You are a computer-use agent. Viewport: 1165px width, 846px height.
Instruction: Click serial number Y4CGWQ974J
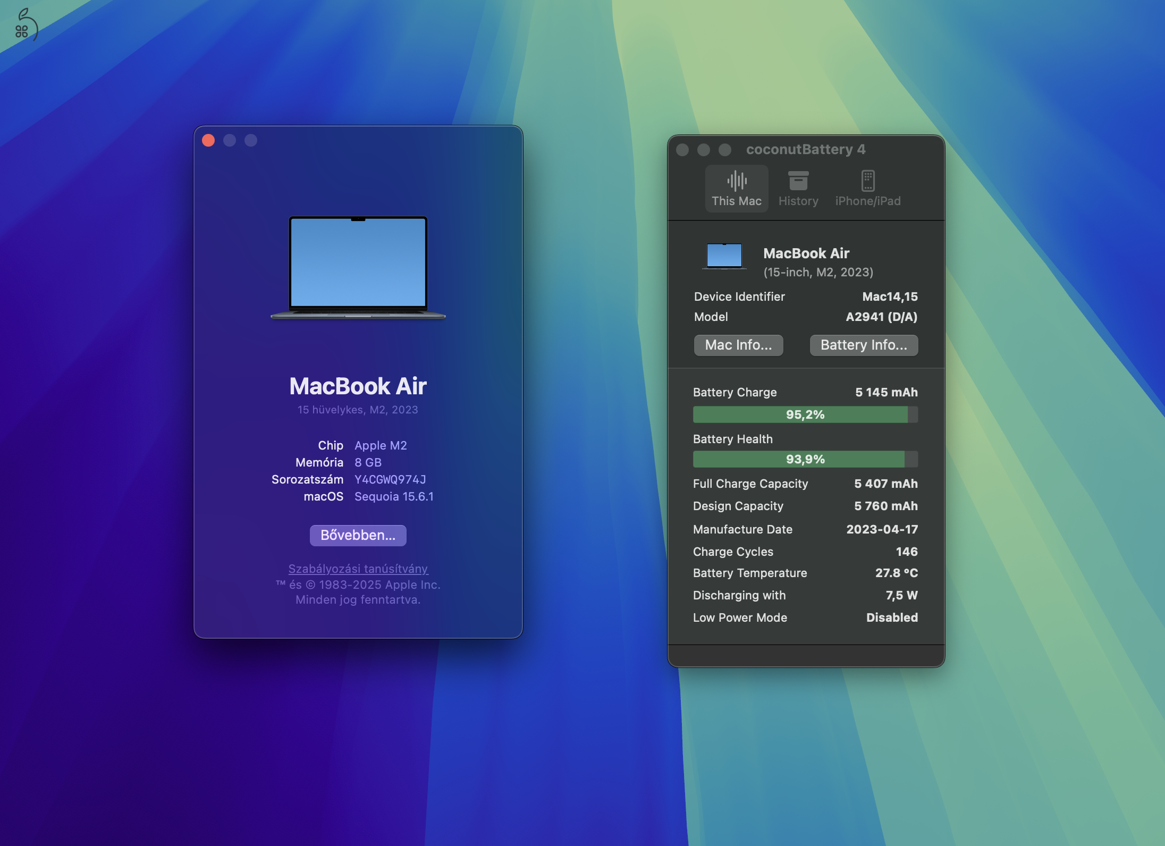point(390,479)
